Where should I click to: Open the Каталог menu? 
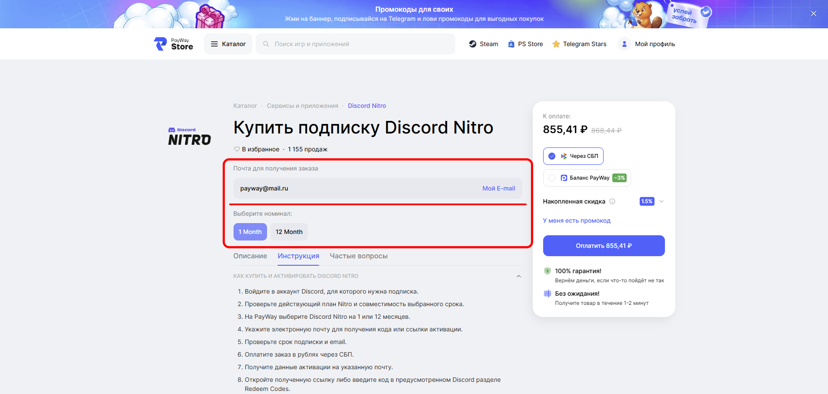click(x=228, y=44)
